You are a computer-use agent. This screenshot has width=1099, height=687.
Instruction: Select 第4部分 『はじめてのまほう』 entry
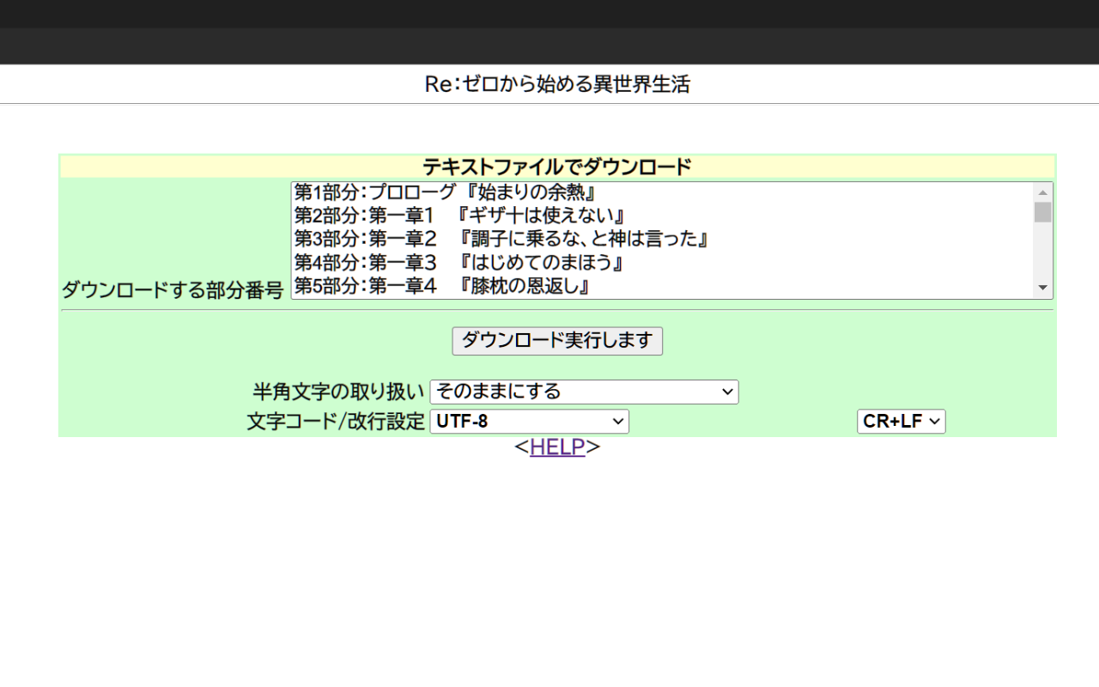(x=663, y=262)
